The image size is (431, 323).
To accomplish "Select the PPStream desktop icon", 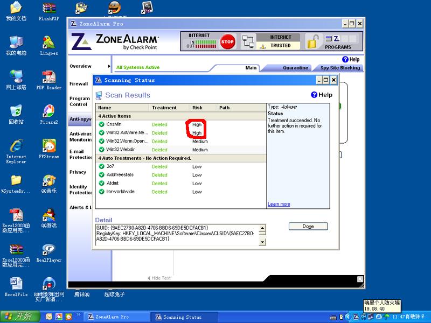I will (49, 149).
